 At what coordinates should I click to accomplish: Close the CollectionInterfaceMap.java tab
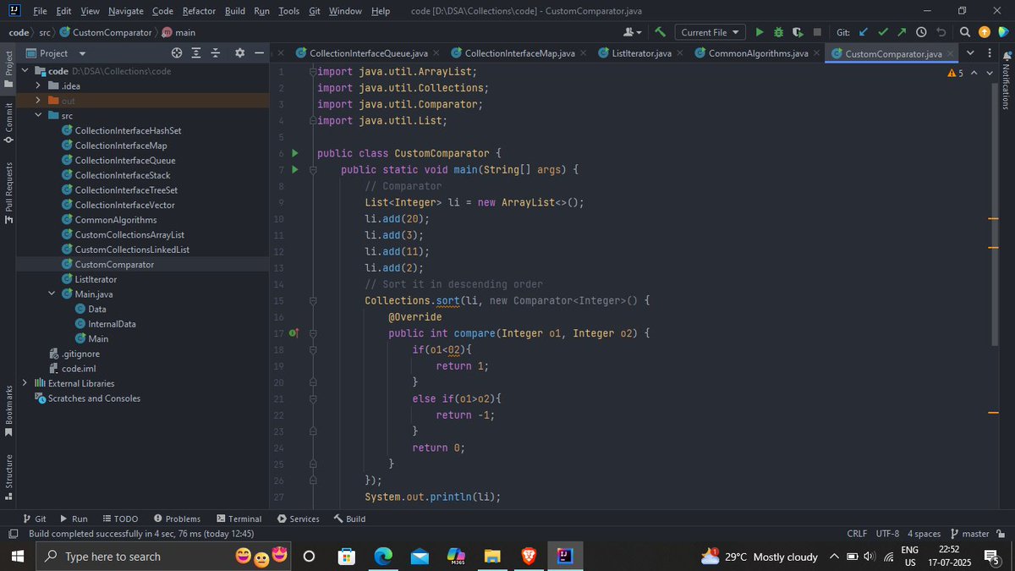(583, 53)
